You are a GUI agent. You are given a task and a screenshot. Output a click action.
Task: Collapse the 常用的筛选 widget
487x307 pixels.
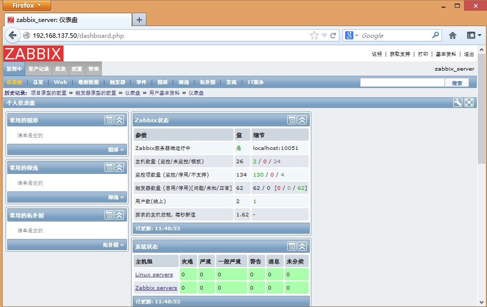[120, 168]
